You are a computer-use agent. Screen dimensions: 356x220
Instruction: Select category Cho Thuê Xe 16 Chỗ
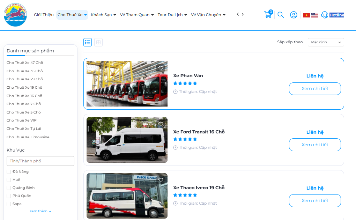pyautogui.click(x=24, y=96)
